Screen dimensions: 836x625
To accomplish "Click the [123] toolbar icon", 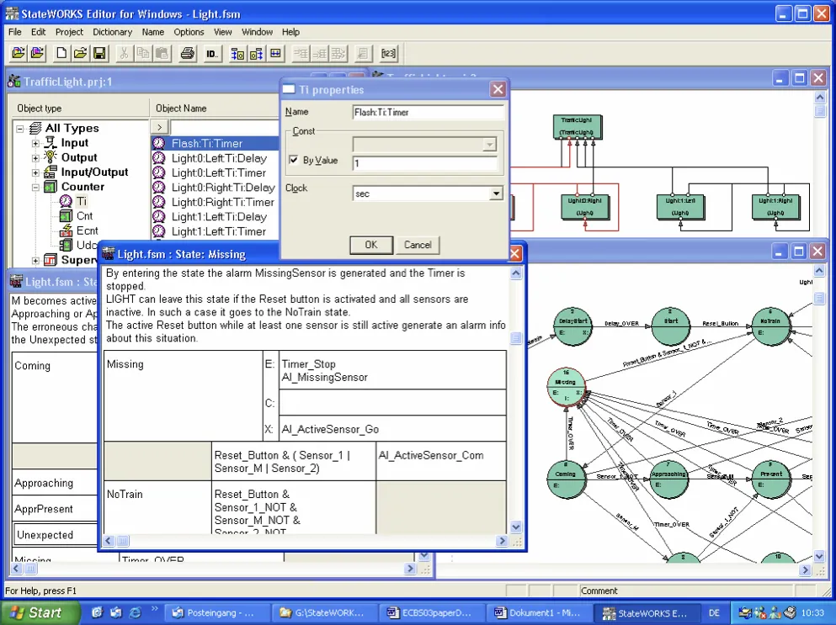I will coord(388,54).
